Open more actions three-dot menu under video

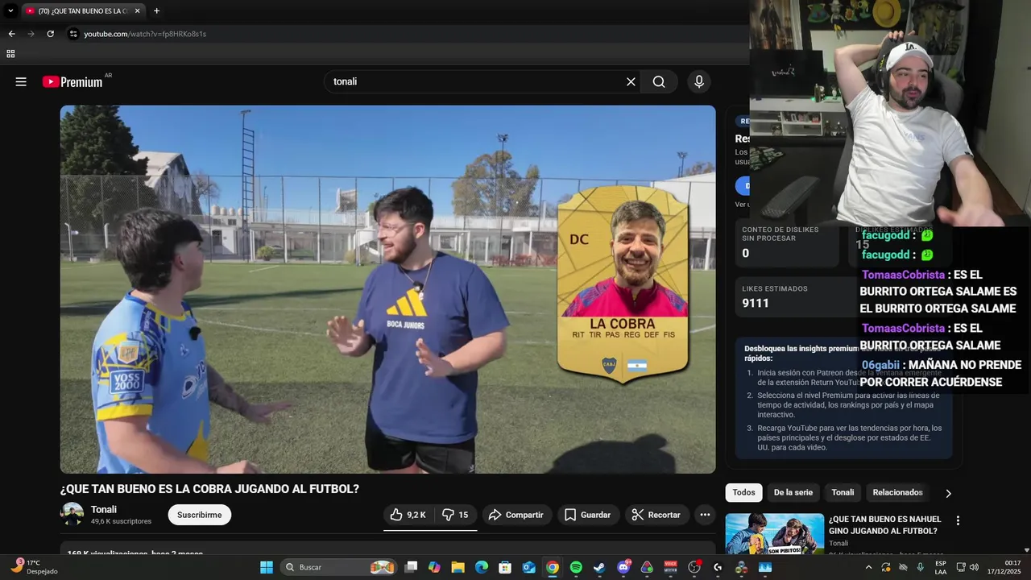705,515
